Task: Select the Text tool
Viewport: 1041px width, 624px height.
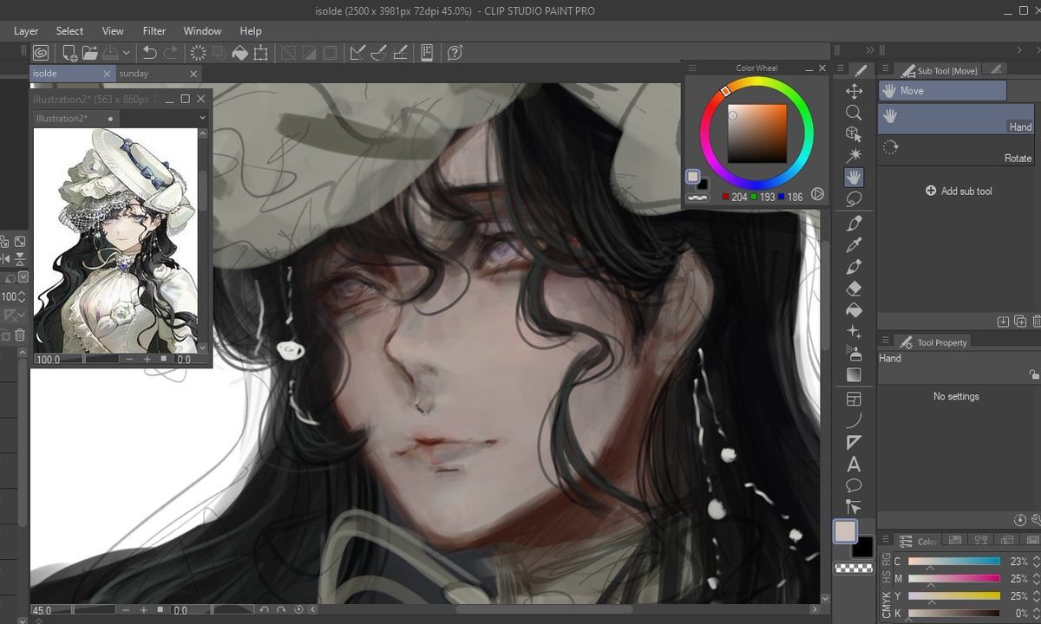Action: [x=854, y=465]
